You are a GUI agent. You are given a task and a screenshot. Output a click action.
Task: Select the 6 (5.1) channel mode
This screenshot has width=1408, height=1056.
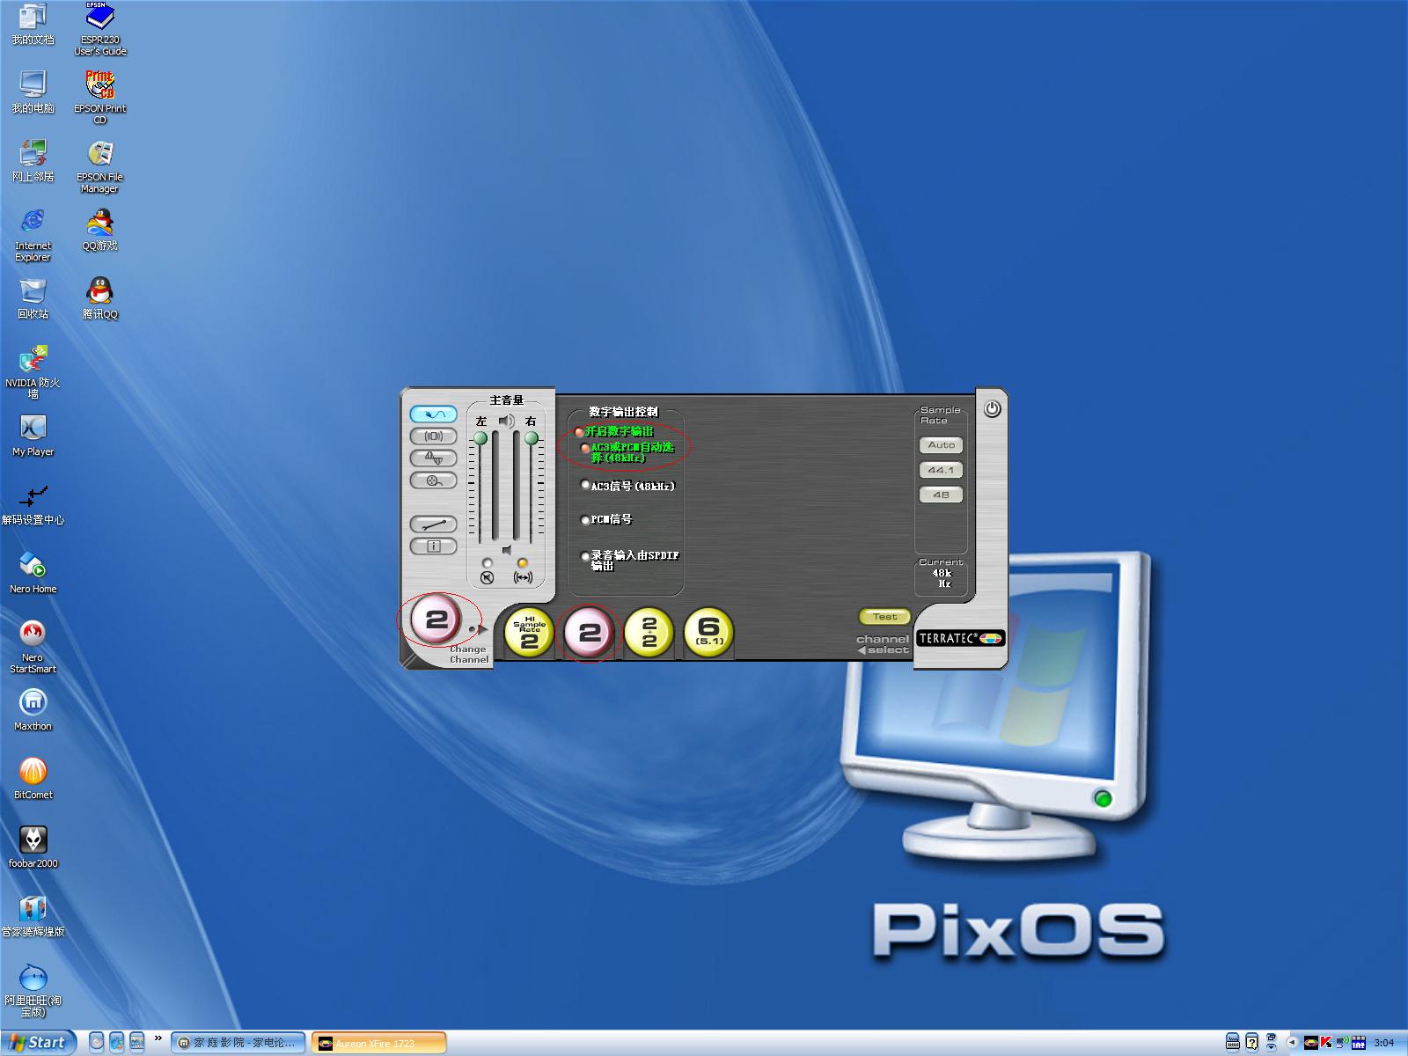click(x=708, y=633)
